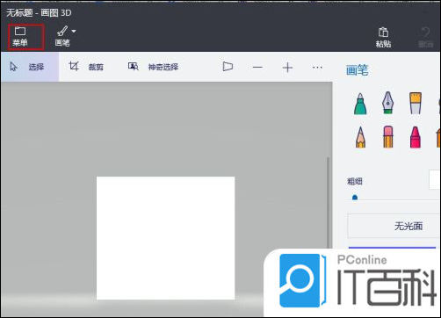The width and height of the screenshot is (441, 318).
Task: Select the green marker brush
Action: [x=360, y=104]
